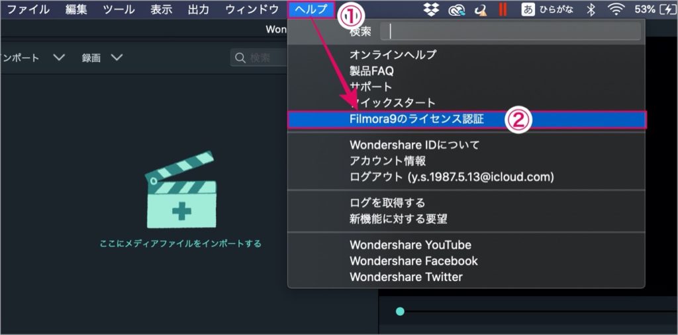Click the red double-bar menu bar icon
Viewport: 678px width, 335px height.
503,9
